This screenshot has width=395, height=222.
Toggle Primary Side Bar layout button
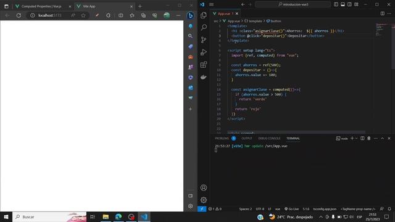click(336, 4)
